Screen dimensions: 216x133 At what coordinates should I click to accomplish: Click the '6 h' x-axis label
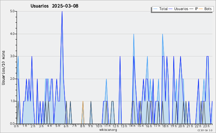coord(66,126)
